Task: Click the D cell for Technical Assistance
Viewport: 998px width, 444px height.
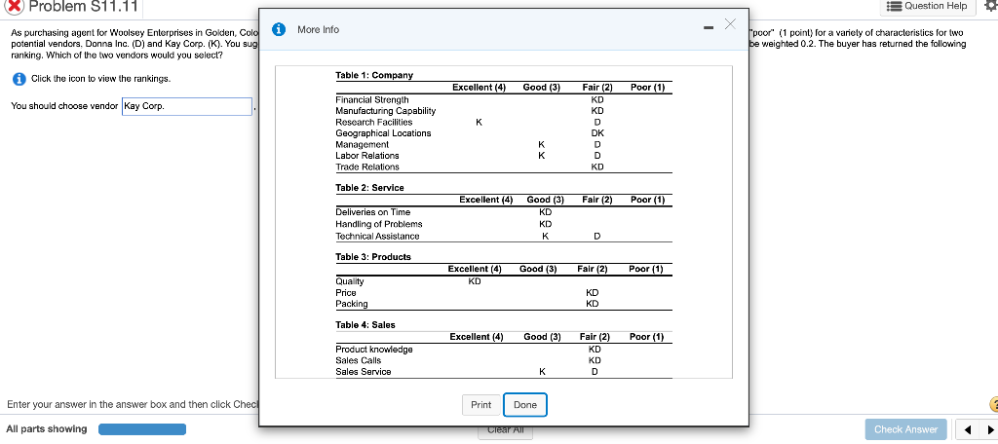Action: pyautogui.click(x=596, y=236)
